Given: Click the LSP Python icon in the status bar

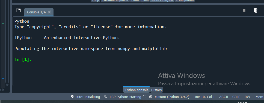Looking at the screenshot, I should pos(106,97).
